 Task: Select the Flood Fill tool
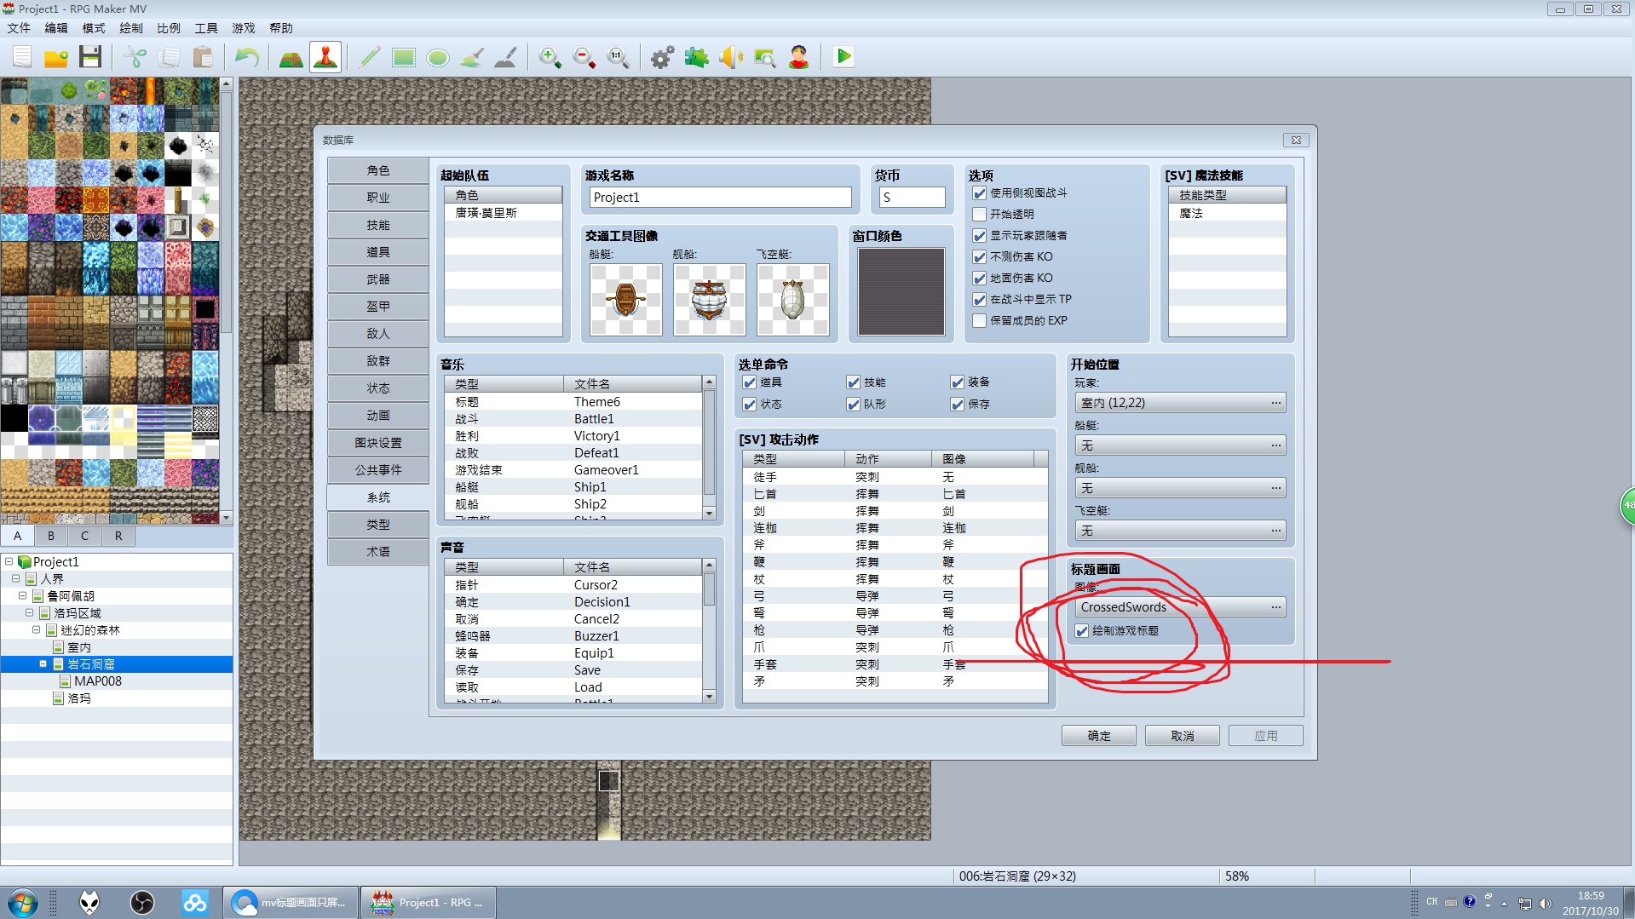(x=472, y=57)
